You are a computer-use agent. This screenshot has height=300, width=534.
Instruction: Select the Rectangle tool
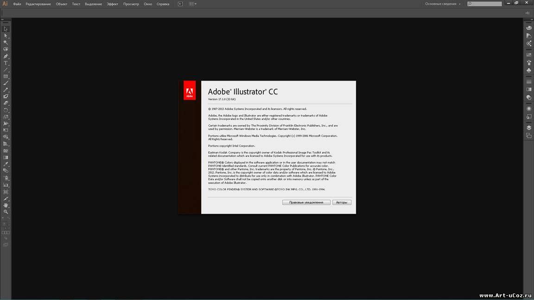[6, 76]
